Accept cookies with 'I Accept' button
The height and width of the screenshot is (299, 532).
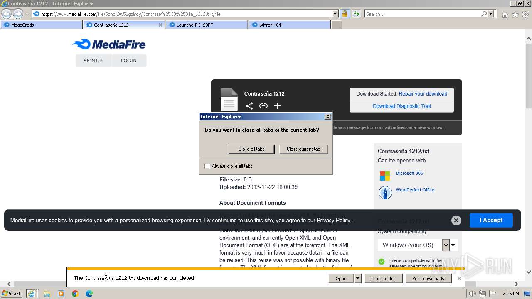click(491, 220)
